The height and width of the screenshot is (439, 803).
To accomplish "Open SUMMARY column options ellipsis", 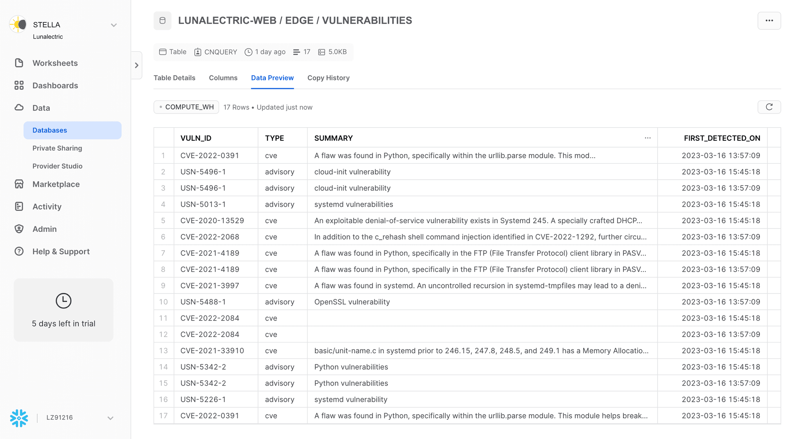I will 647,138.
